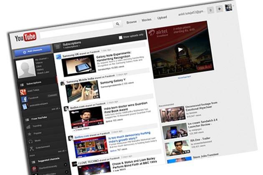Open Watch Later in the profile menu
Screen dimensions: 263x175
(x=43, y=73)
